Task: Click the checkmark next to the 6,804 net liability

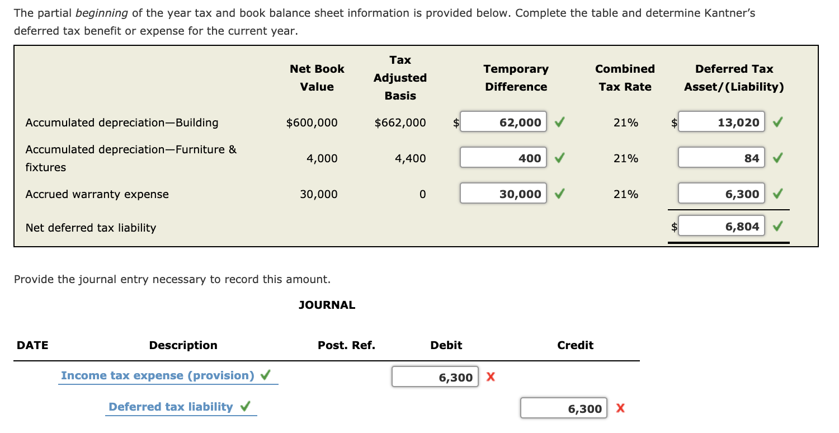Action: click(777, 226)
